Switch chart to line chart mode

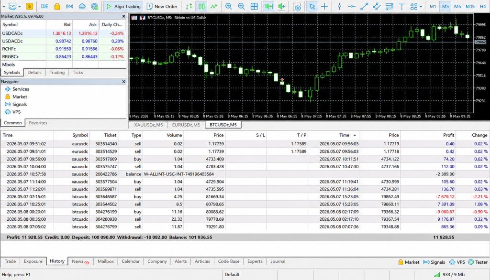click(x=214, y=6)
